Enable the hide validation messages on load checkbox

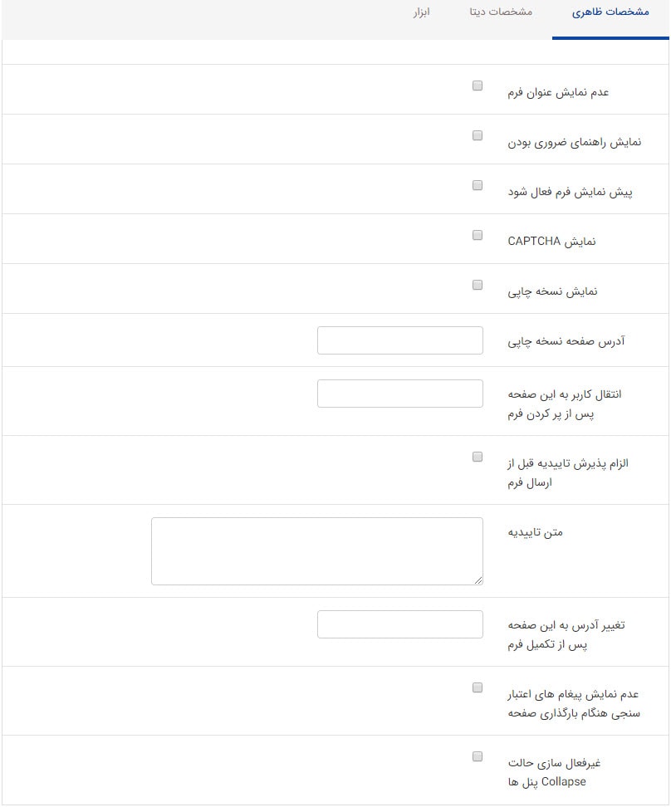point(478,687)
